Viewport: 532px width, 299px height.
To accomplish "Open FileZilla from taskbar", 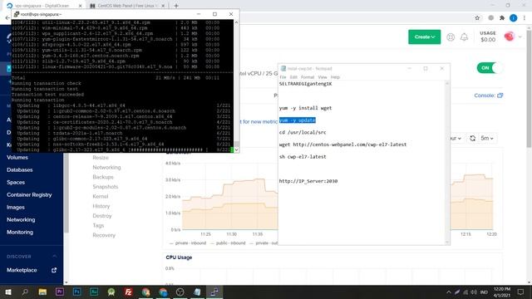I will pos(128,292).
